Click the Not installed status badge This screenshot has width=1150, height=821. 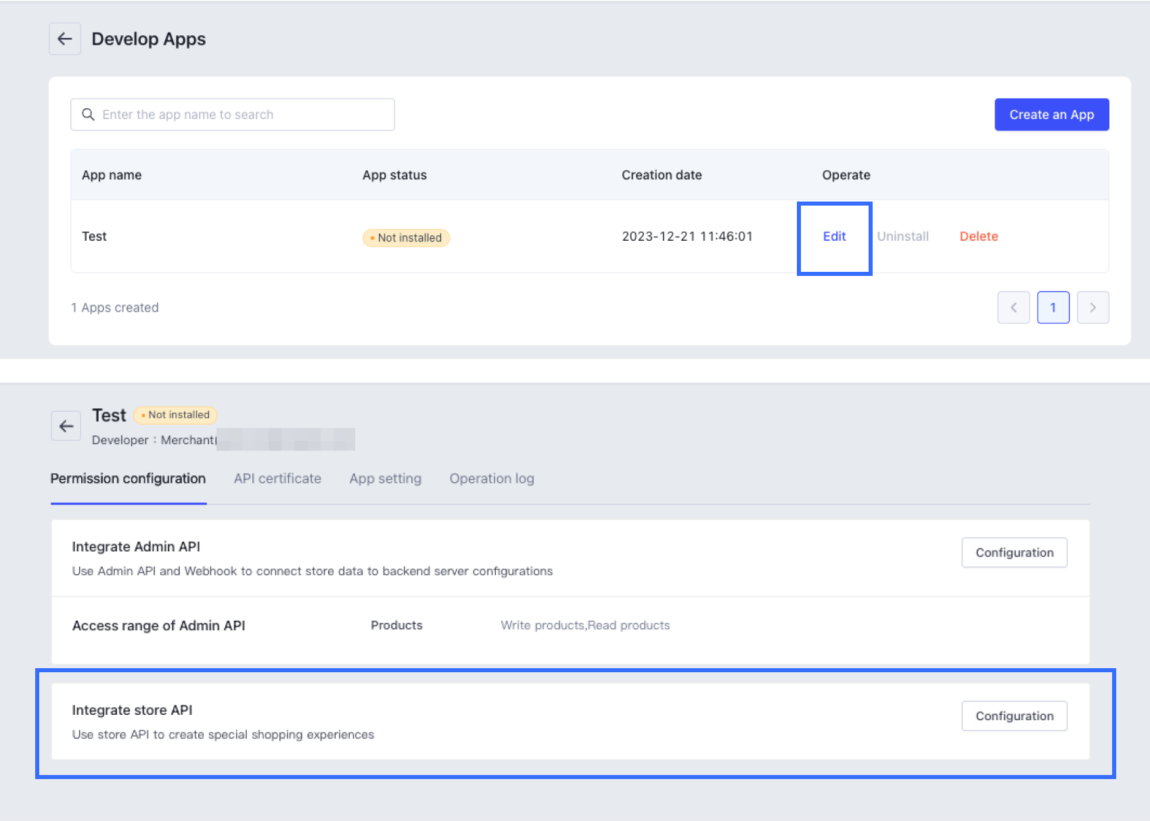tap(405, 237)
